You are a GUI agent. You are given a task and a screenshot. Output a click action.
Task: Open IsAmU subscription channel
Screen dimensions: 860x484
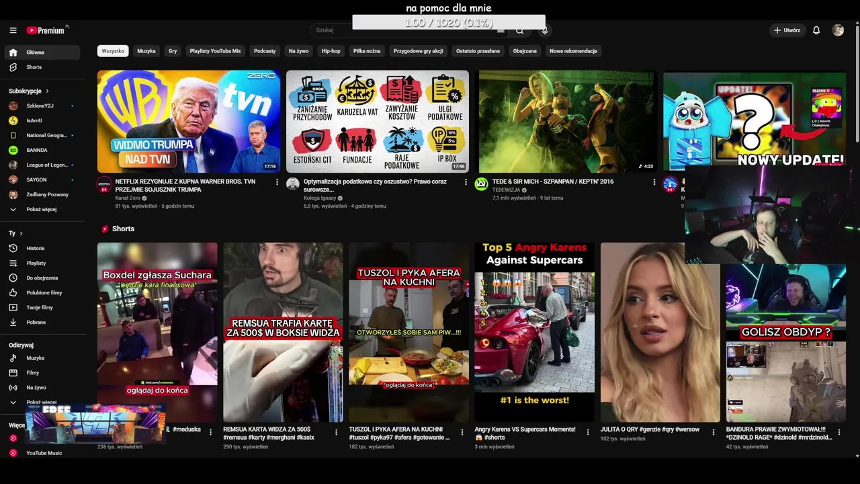(x=42, y=120)
